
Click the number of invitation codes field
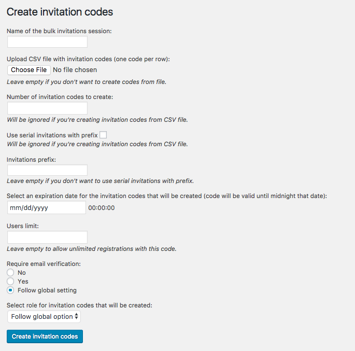[x=47, y=108]
